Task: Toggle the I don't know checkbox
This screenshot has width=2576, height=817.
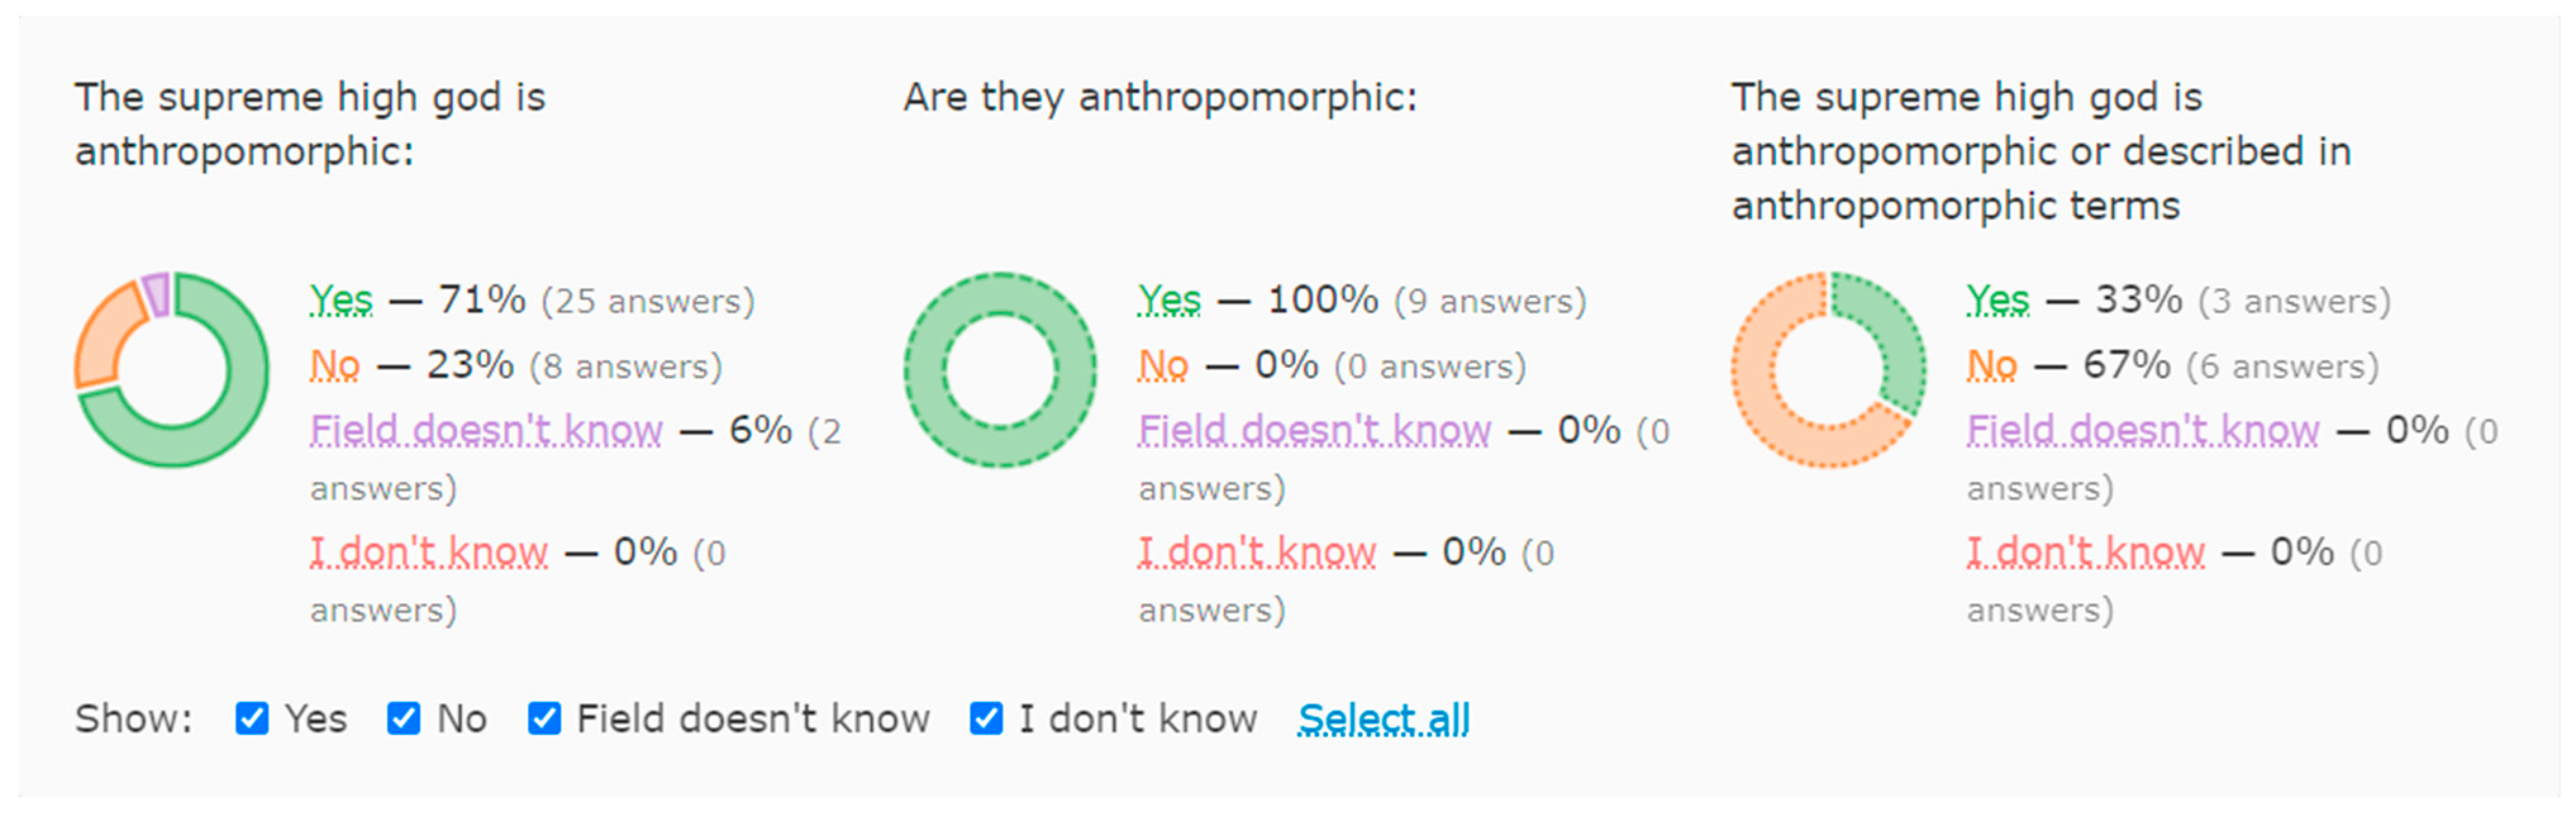Action: point(986,718)
